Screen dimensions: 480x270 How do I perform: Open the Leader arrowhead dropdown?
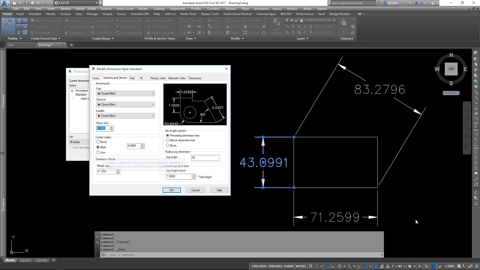125,116
